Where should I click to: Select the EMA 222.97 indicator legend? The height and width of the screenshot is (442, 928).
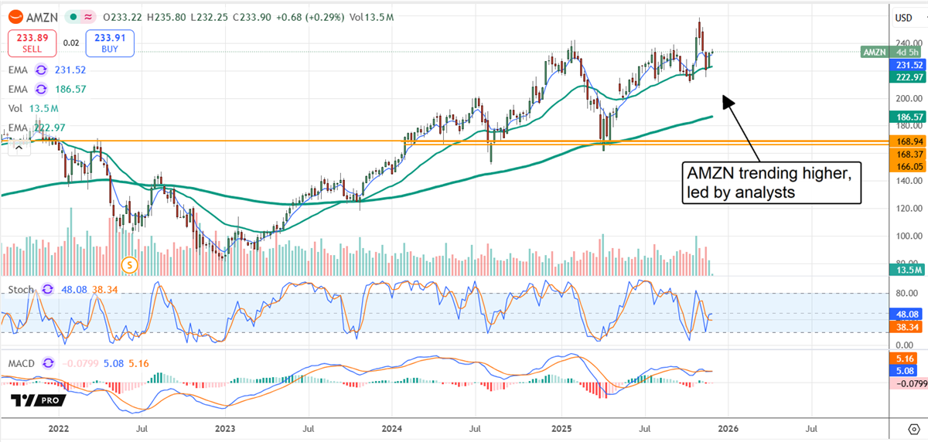pyautogui.click(x=36, y=128)
